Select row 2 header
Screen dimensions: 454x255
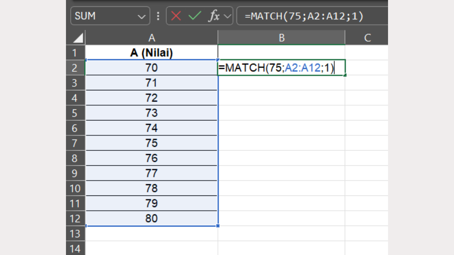75,68
